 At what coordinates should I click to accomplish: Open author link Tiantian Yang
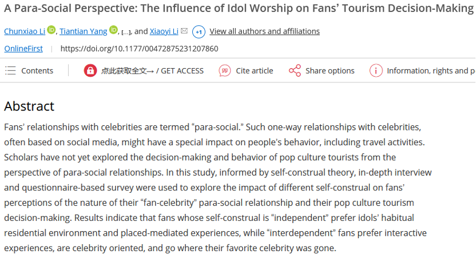coord(84,31)
